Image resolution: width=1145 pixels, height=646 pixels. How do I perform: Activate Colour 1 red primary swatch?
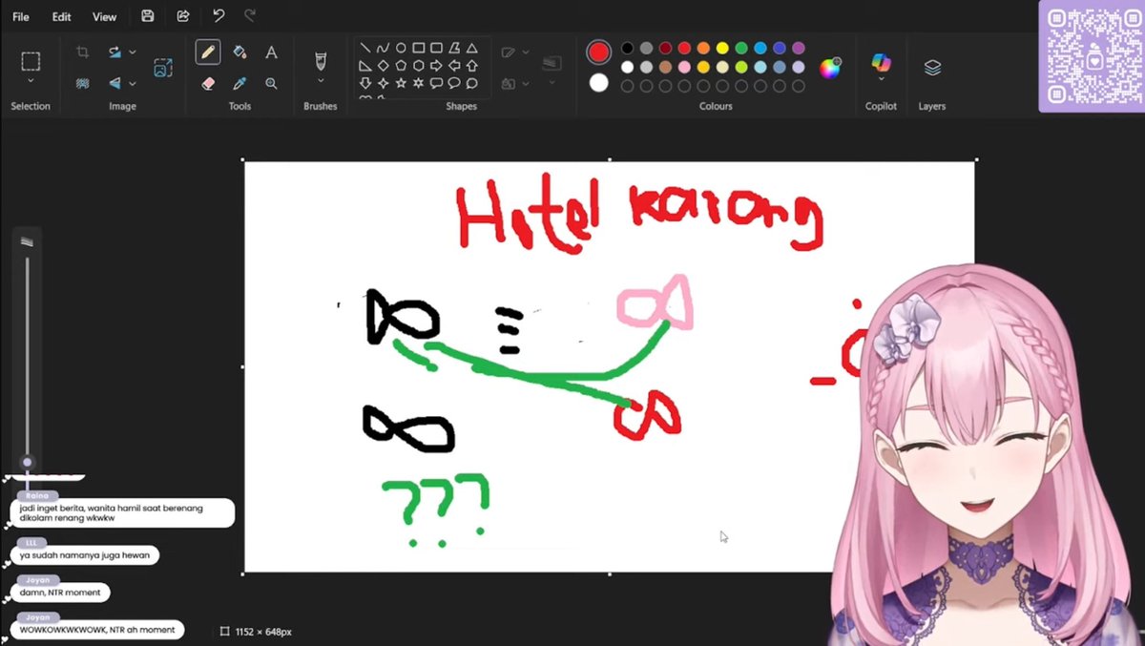598,52
